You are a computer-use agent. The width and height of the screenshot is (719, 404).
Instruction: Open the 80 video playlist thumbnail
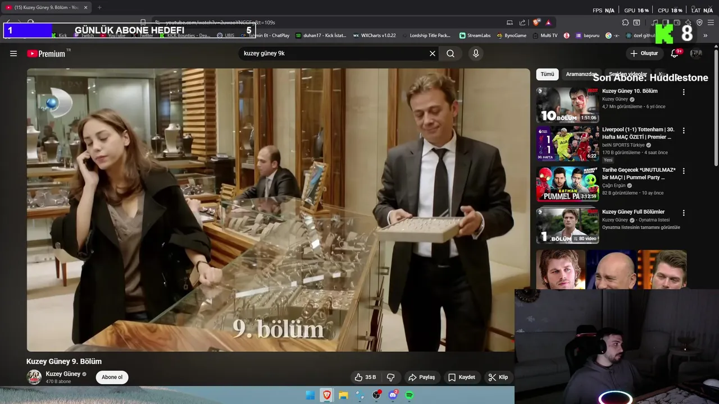(567, 226)
